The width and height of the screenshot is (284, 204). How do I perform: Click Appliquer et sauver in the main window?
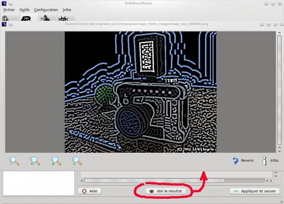(255, 191)
